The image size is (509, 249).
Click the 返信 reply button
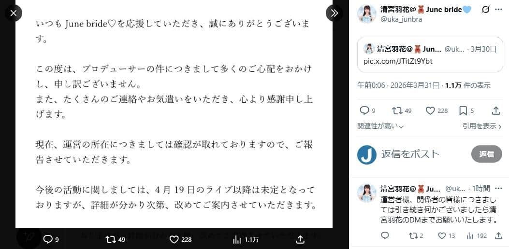point(487,154)
